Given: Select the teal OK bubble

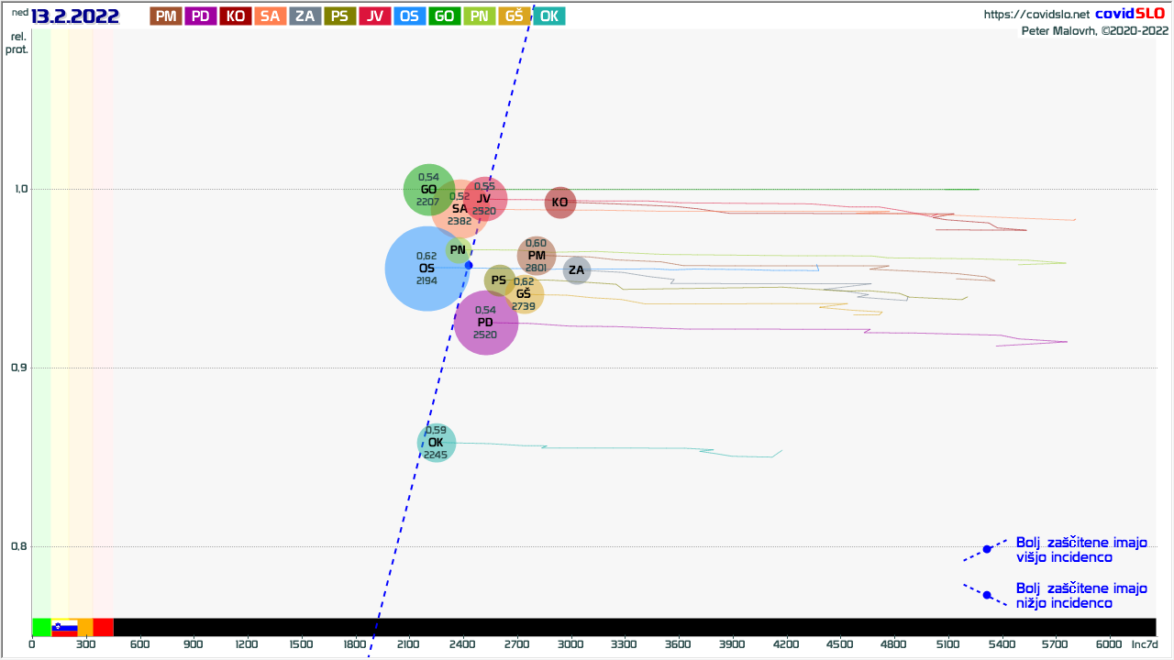Looking at the screenshot, I should click(x=436, y=443).
